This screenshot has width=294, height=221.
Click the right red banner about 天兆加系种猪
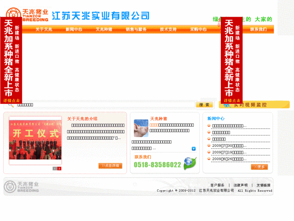232,60
